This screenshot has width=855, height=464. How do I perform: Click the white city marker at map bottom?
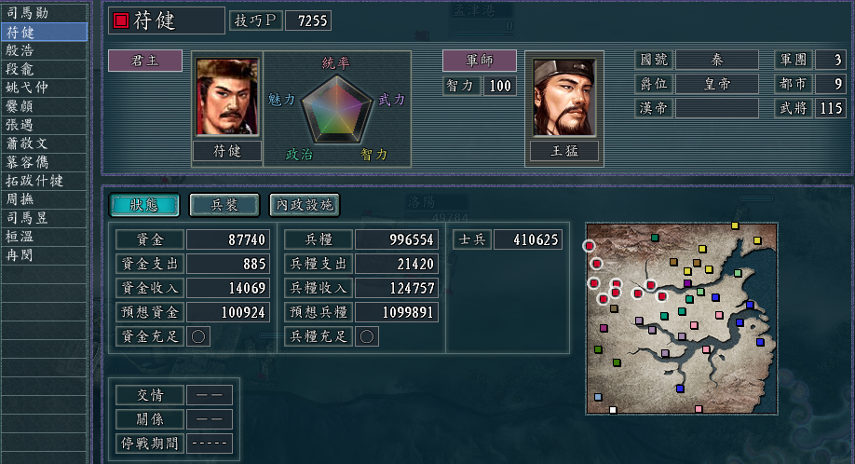click(x=613, y=409)
